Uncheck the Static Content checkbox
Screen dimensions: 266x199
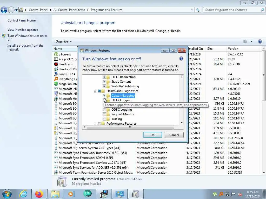point(104,82)
